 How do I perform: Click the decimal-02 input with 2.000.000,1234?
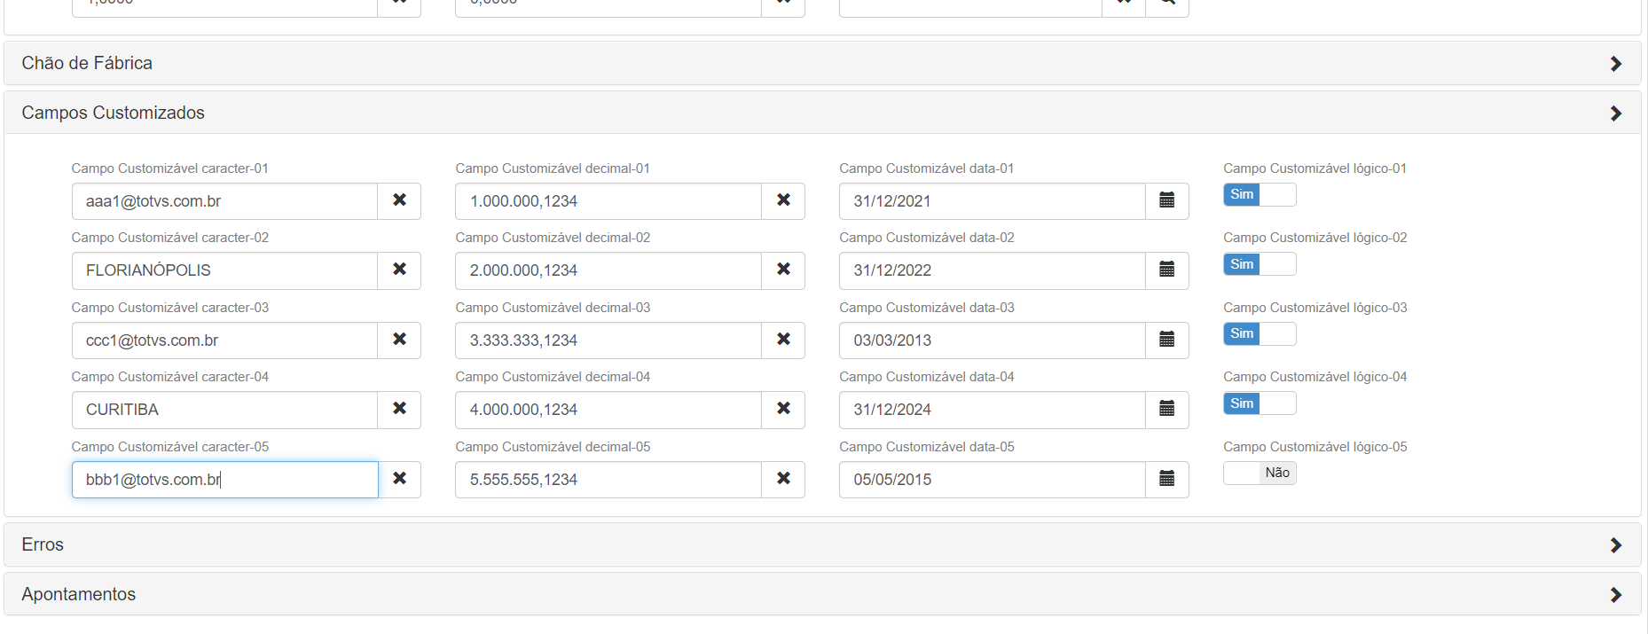point(608,270)
